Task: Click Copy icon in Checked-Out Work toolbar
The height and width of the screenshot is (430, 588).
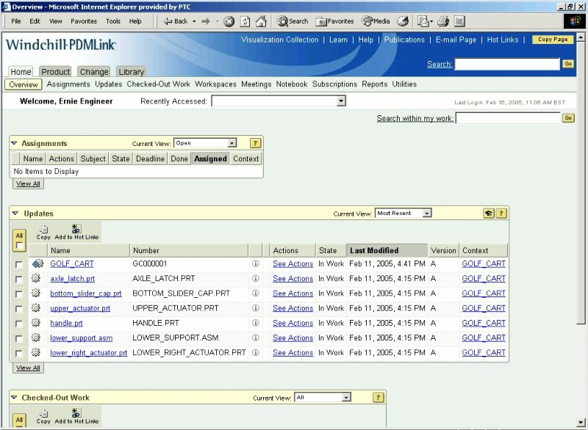Action: tap(43, 417)
